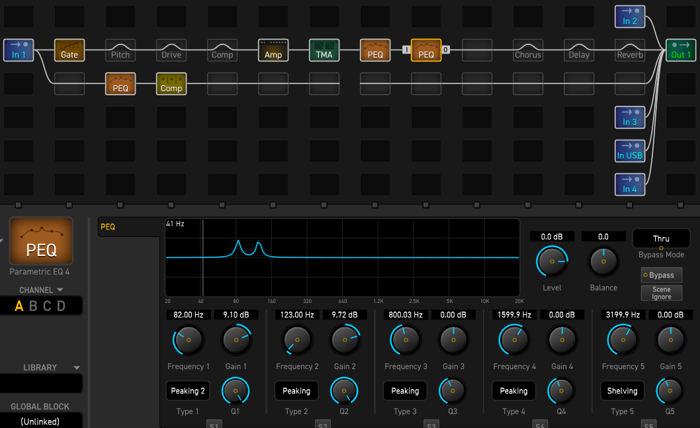Select the In 4 input block

(629, 185)
